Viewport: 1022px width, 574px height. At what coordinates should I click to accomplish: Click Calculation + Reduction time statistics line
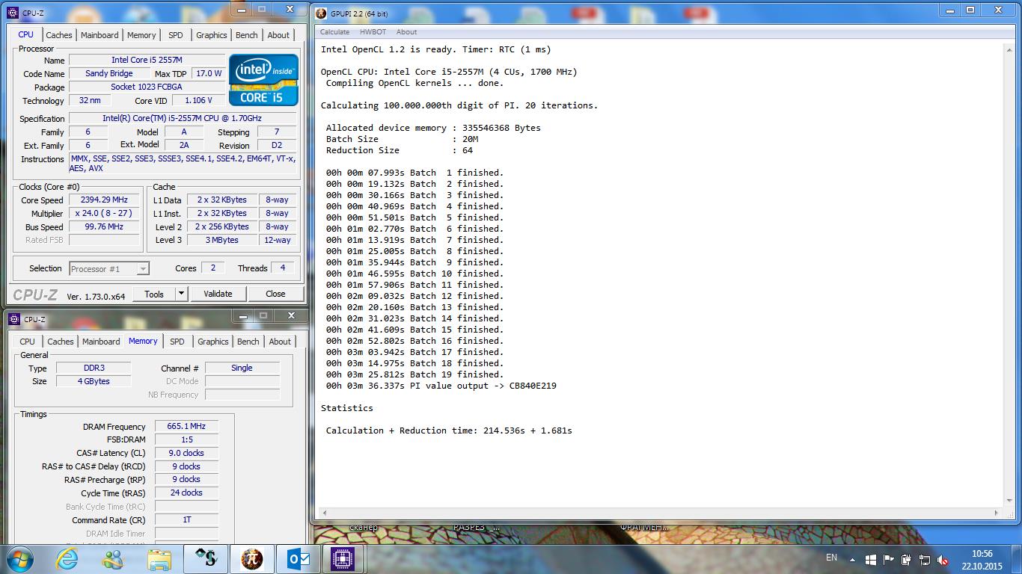pos(449,430)
